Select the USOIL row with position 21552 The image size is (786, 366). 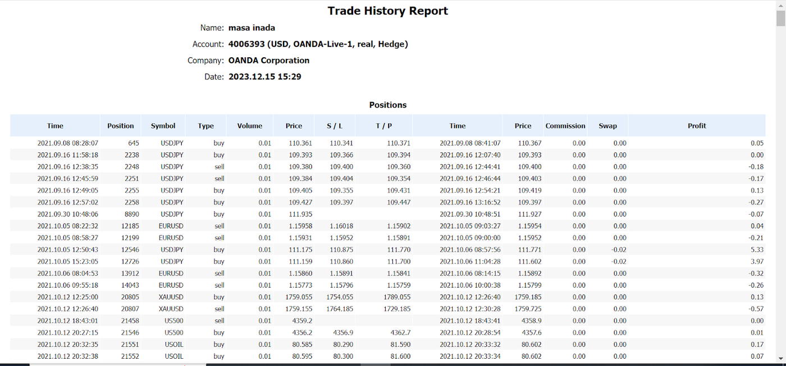(225, 356)
